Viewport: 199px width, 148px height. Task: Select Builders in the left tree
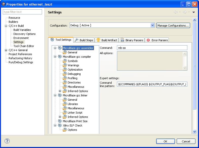13,22
